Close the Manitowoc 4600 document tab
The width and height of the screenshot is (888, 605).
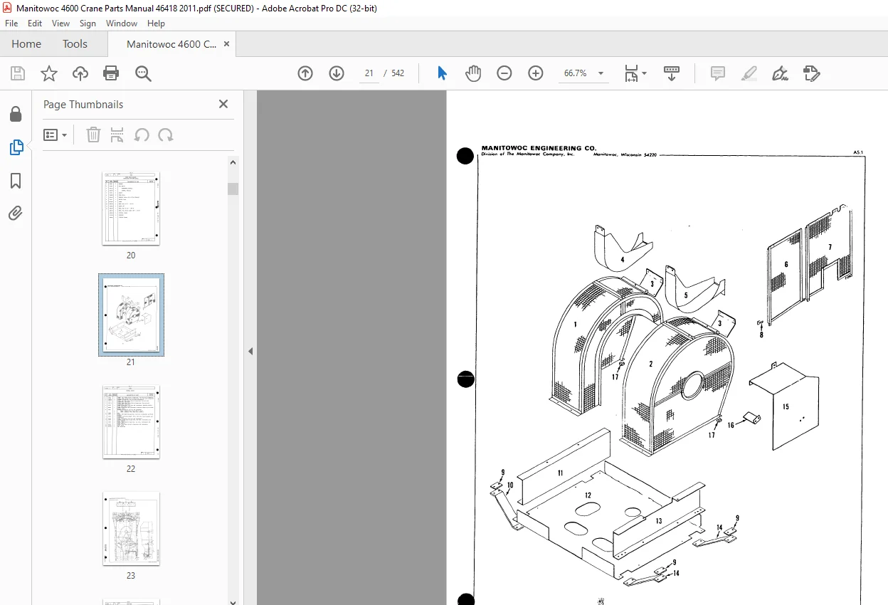(x=227, y=44)
